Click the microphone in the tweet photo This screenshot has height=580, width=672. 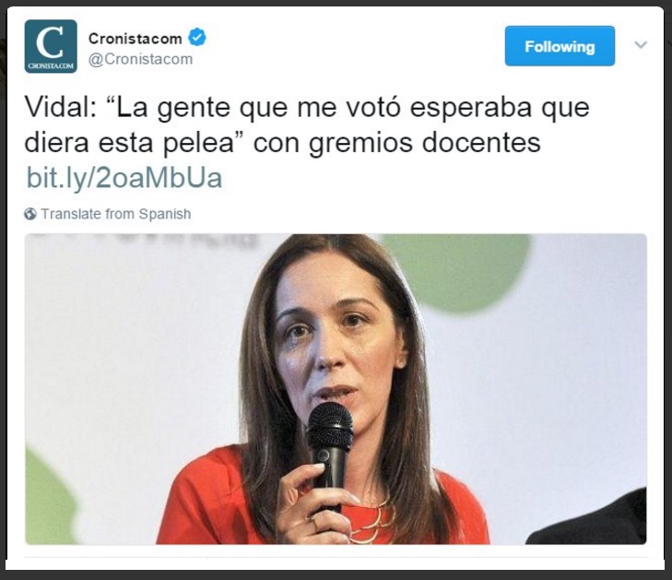[x=329, y=455]
